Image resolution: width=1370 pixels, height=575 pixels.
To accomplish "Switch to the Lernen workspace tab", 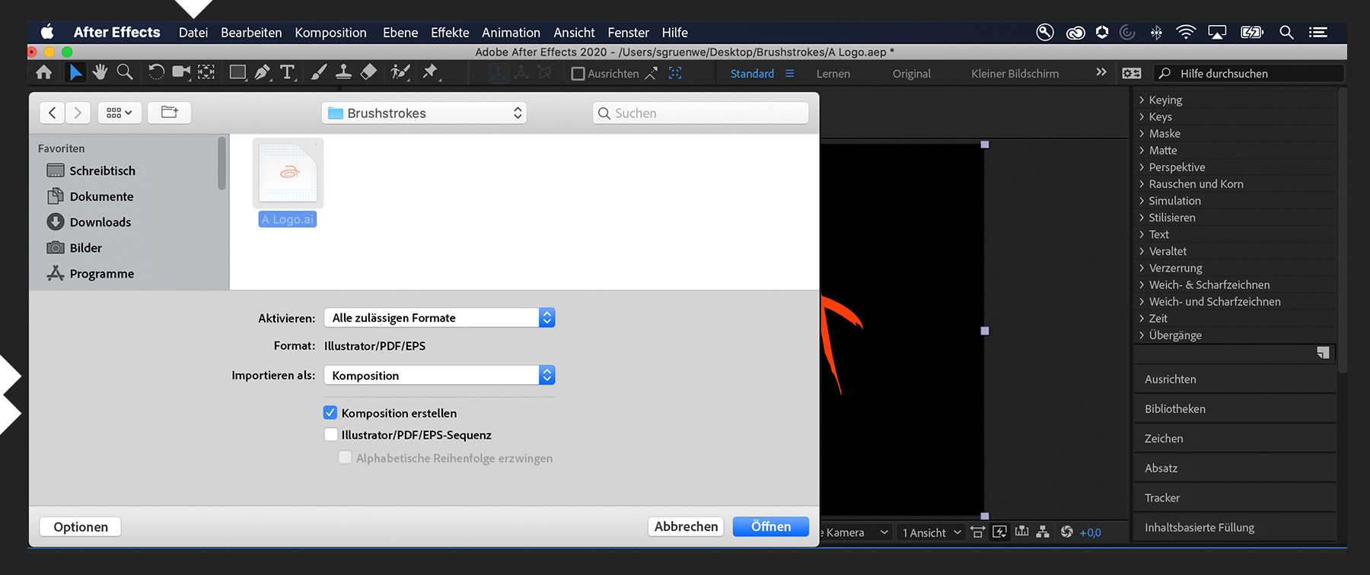I will [833, 74].
